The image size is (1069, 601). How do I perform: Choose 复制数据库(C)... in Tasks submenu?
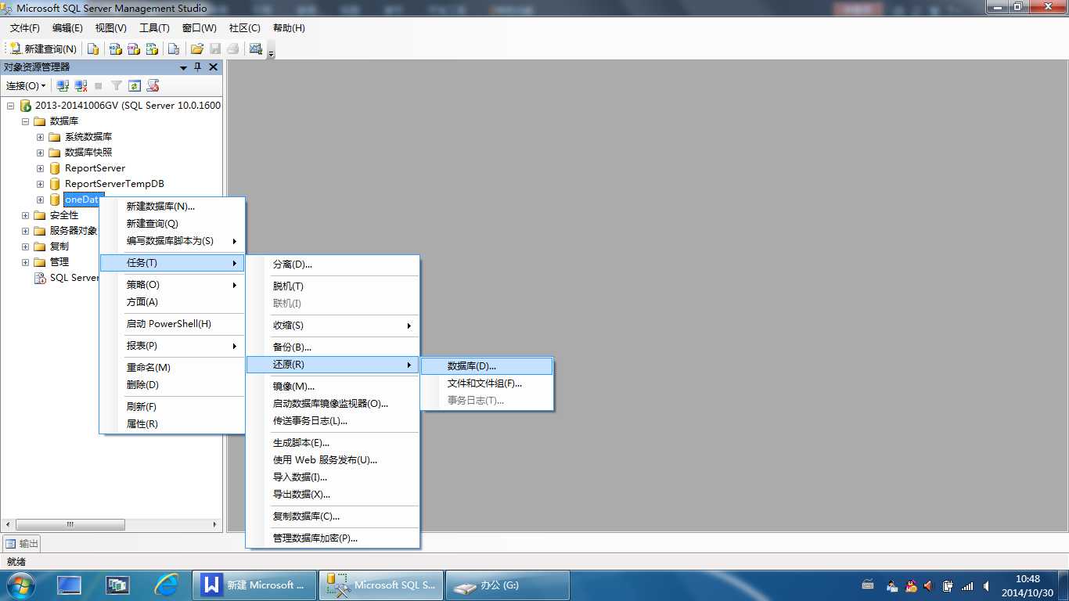click(x=333, y=516)
